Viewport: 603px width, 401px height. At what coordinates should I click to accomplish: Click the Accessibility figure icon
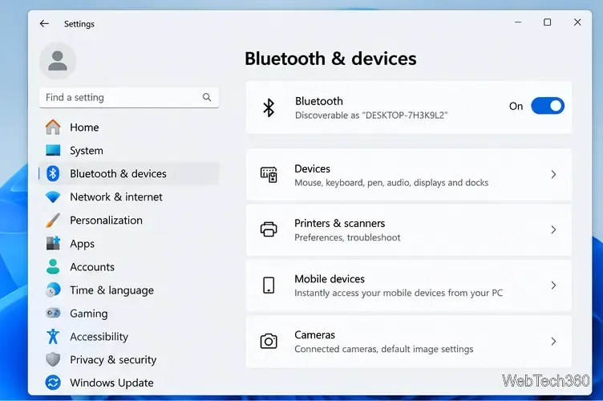tap(53, 336)
